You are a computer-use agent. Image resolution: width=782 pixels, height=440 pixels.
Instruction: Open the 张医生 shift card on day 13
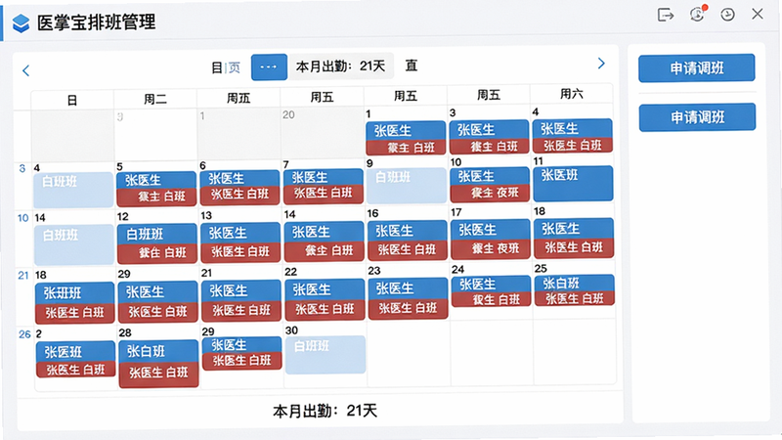tap(240, 242)
